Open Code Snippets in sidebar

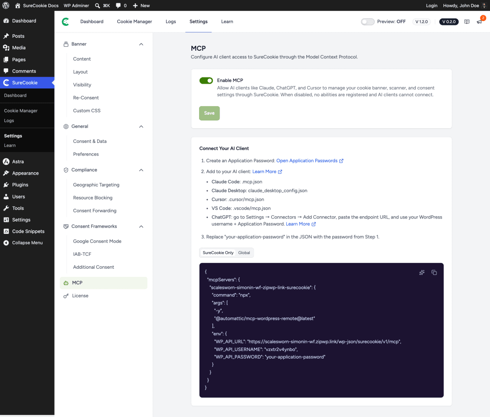point(27,231)
